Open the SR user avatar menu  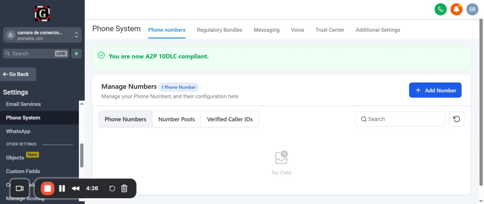click(472, 10)
